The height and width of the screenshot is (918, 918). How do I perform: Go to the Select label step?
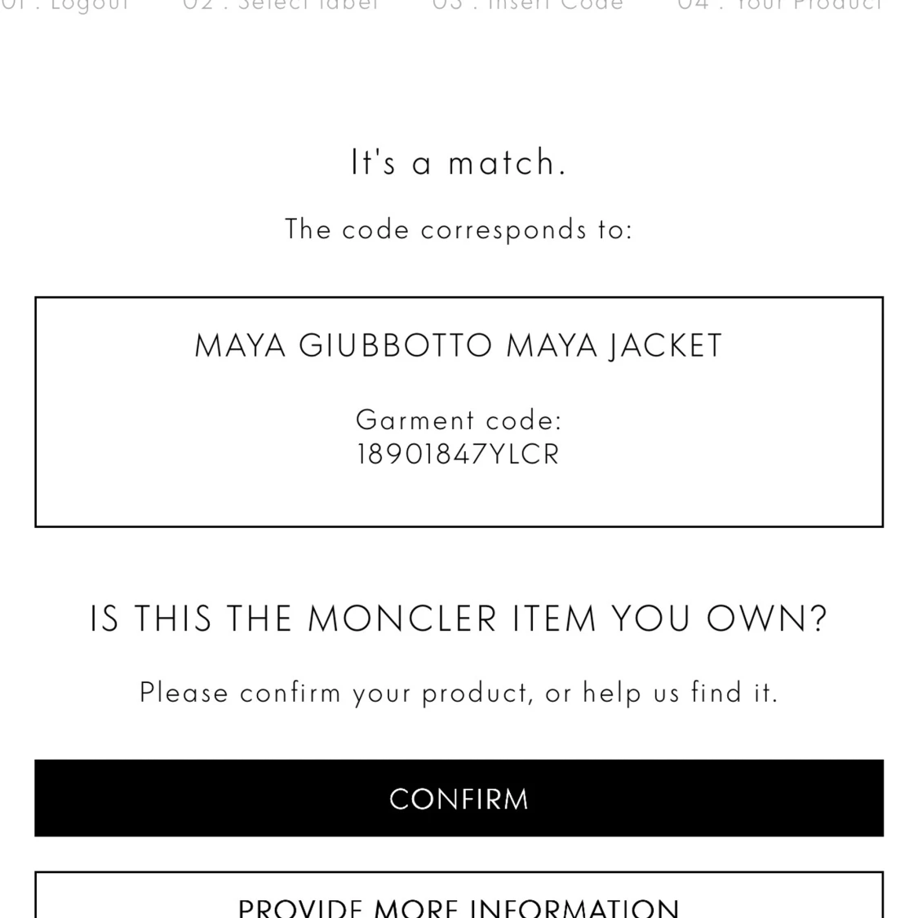click(281, 5)
